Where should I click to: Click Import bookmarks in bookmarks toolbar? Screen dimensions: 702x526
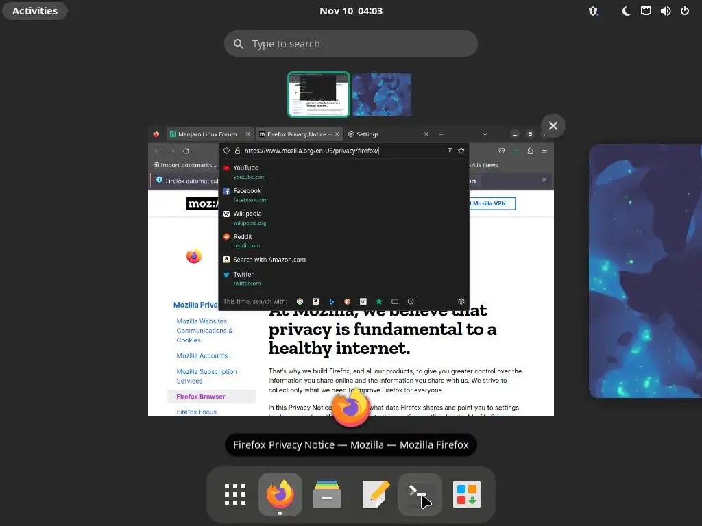click(x=184, y=165)
